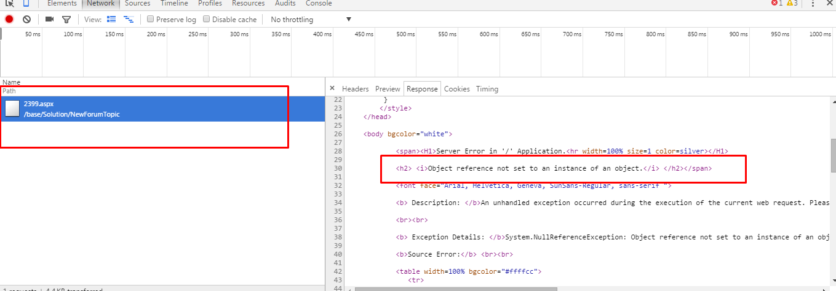Image resolution: width=836 pixels, height=291 pixels.
Task: Open the Console tab
Action: [x=319, y=3]
